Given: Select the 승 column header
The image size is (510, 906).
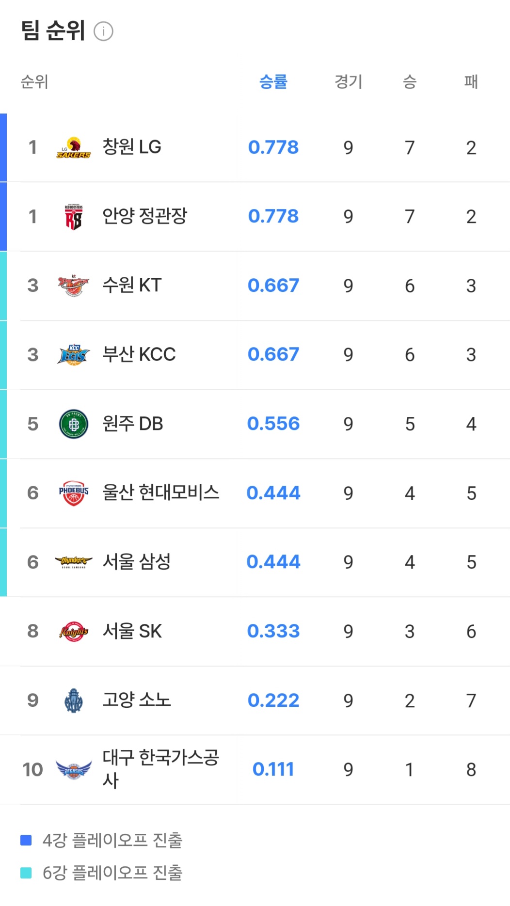Looking at the screenshot, I should coord(410,81).
